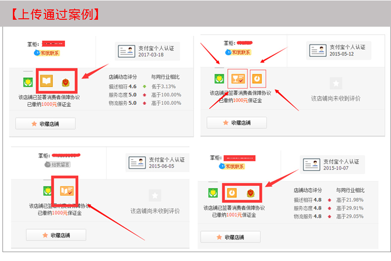The height and width of the screenshot is (261, 391).
Task: Click the rating 服务态度 5.0
Action: [122, 94]
